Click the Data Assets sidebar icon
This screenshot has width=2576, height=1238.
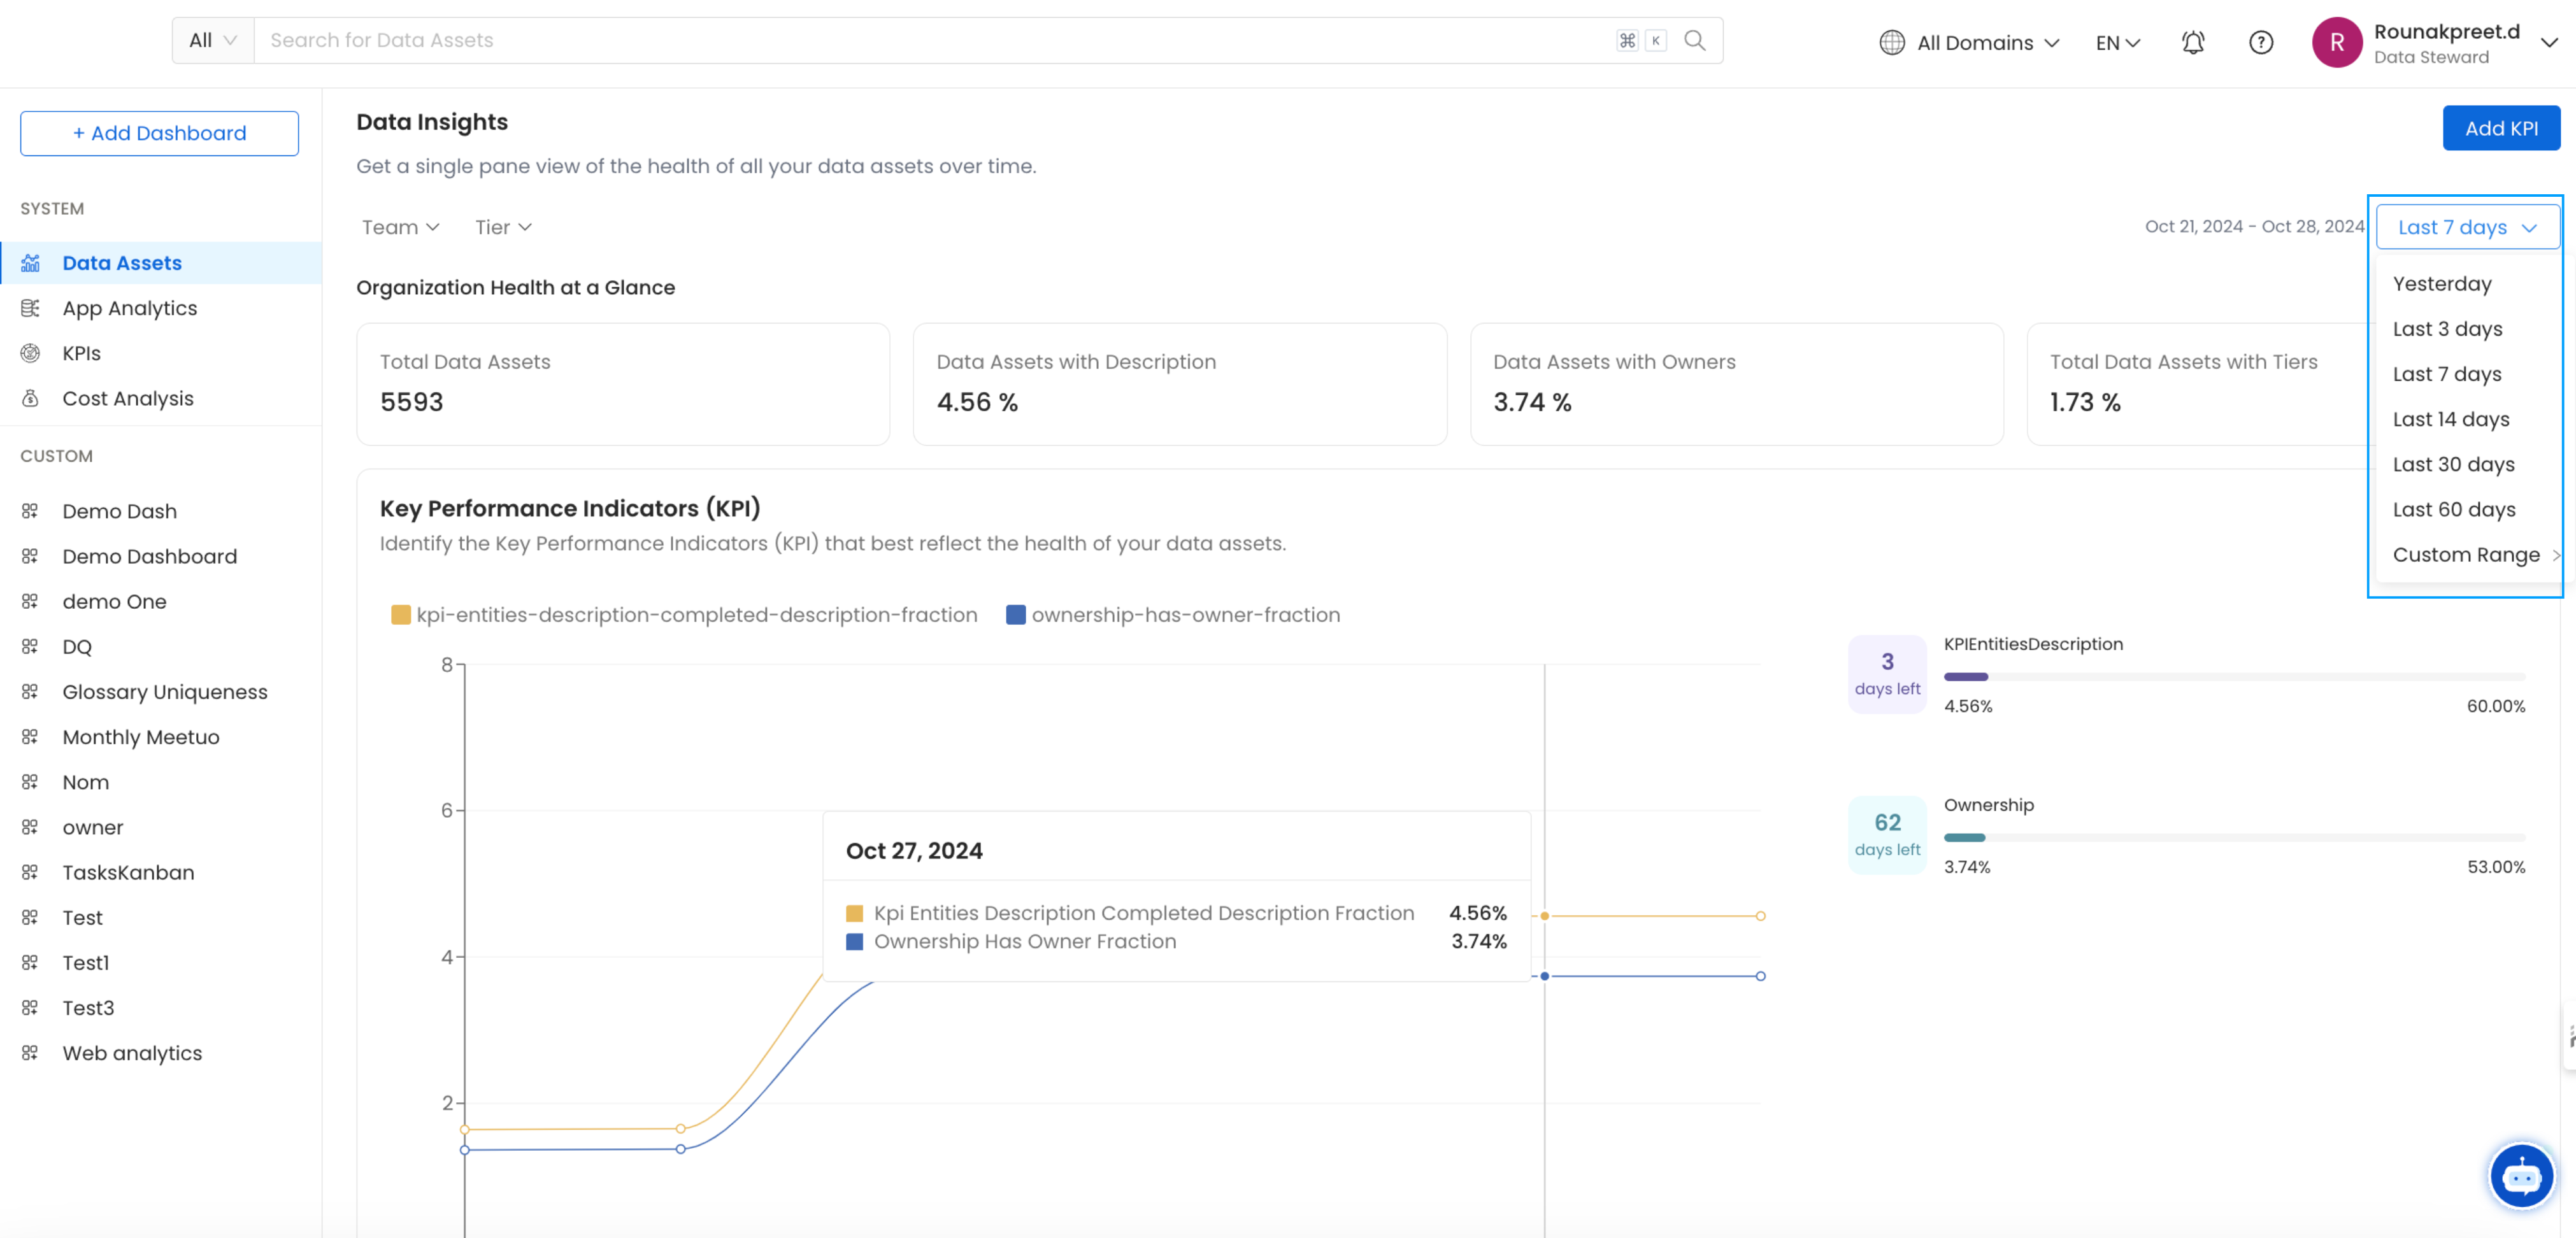pos(29,263)
